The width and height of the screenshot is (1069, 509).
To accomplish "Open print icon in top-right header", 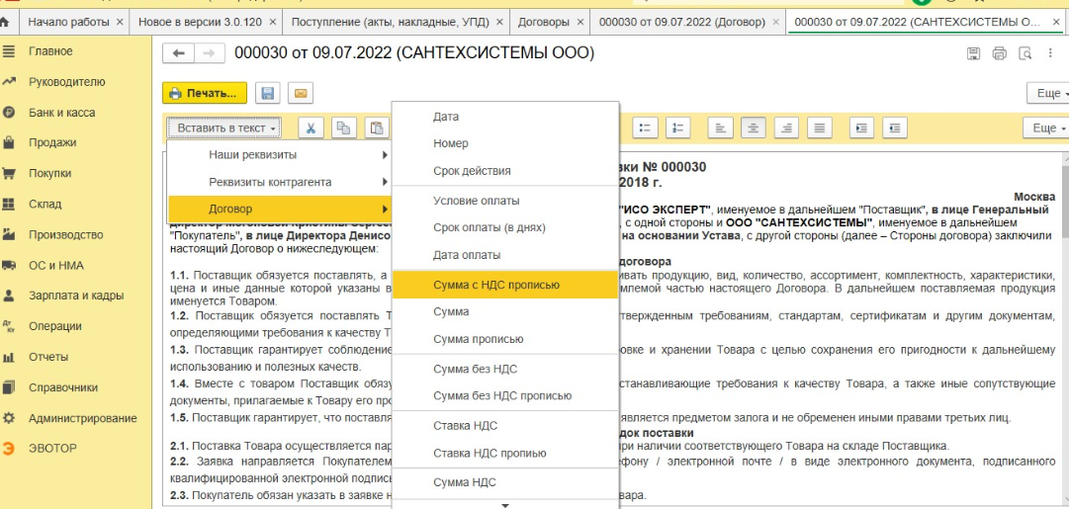I will 999,53.
